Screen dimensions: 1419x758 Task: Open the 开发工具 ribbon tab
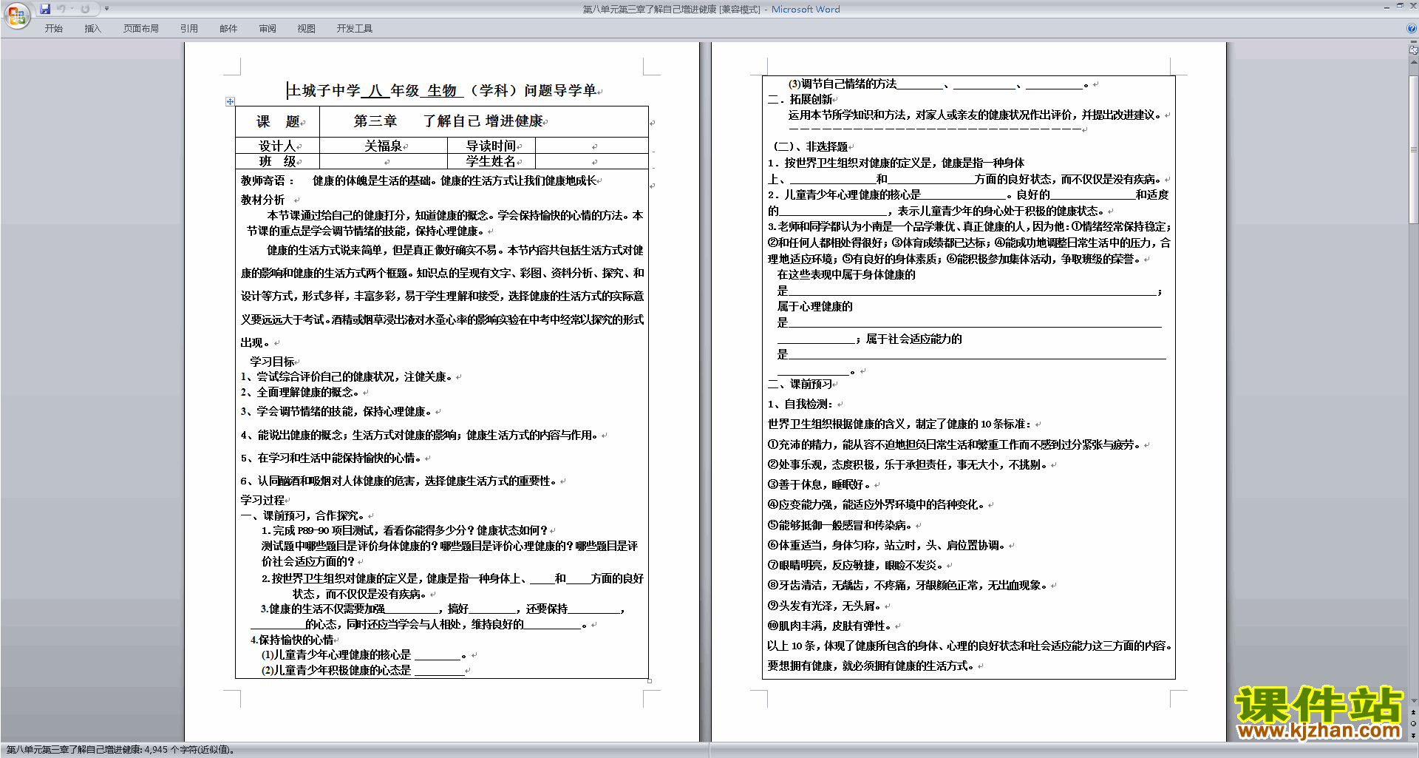coord(354,29)
